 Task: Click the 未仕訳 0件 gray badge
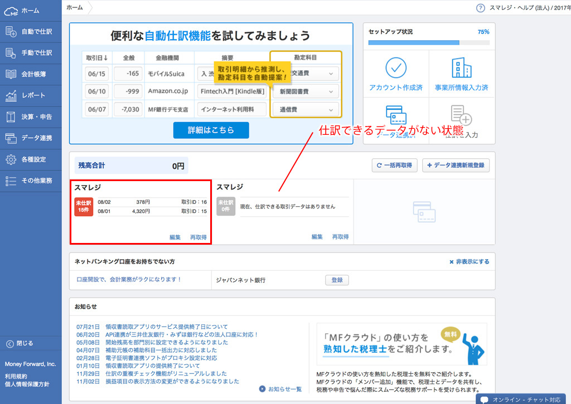[226, 206]
